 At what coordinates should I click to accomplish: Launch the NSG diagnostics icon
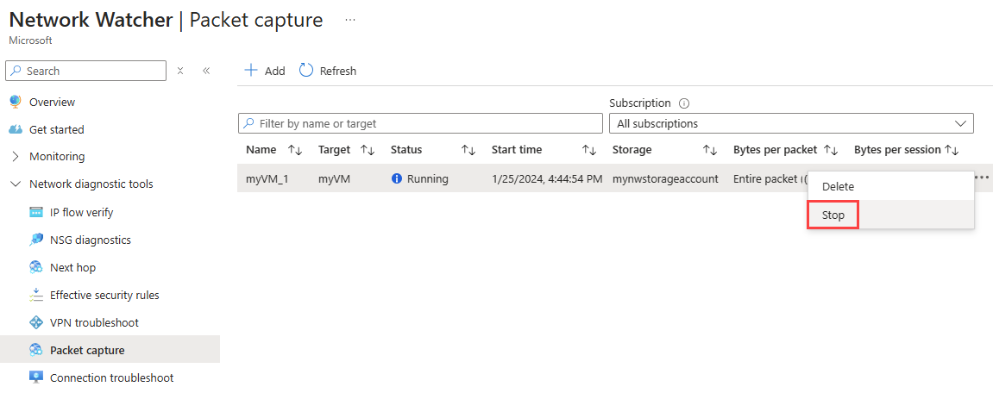pos(36,240)
